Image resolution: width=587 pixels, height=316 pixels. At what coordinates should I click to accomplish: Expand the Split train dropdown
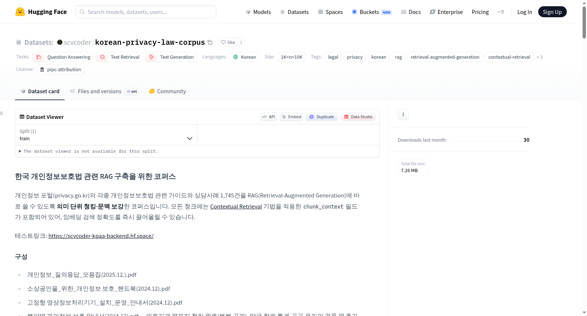coord(106,135)
